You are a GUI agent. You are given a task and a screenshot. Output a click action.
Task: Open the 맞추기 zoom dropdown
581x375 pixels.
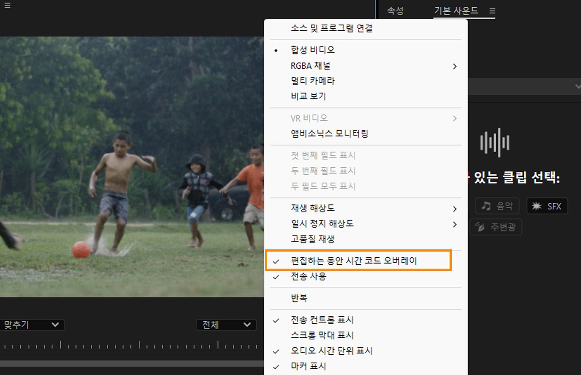pyautogui.click(x=32, y=325)
